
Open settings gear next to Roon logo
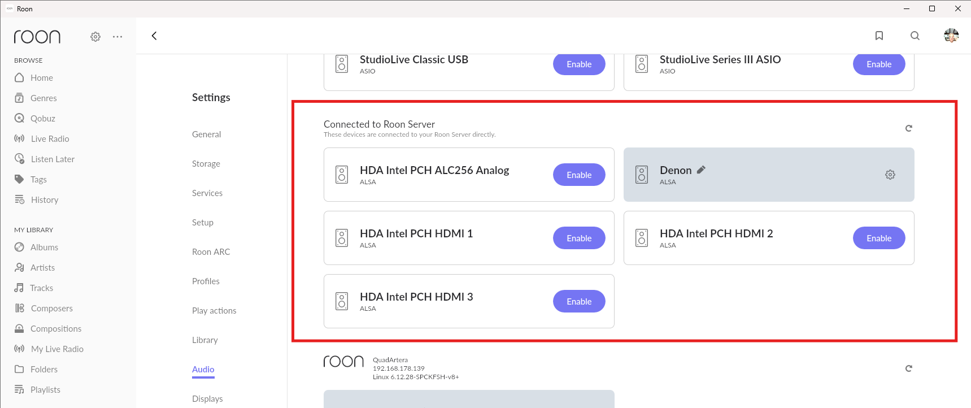tap(95, 37)
